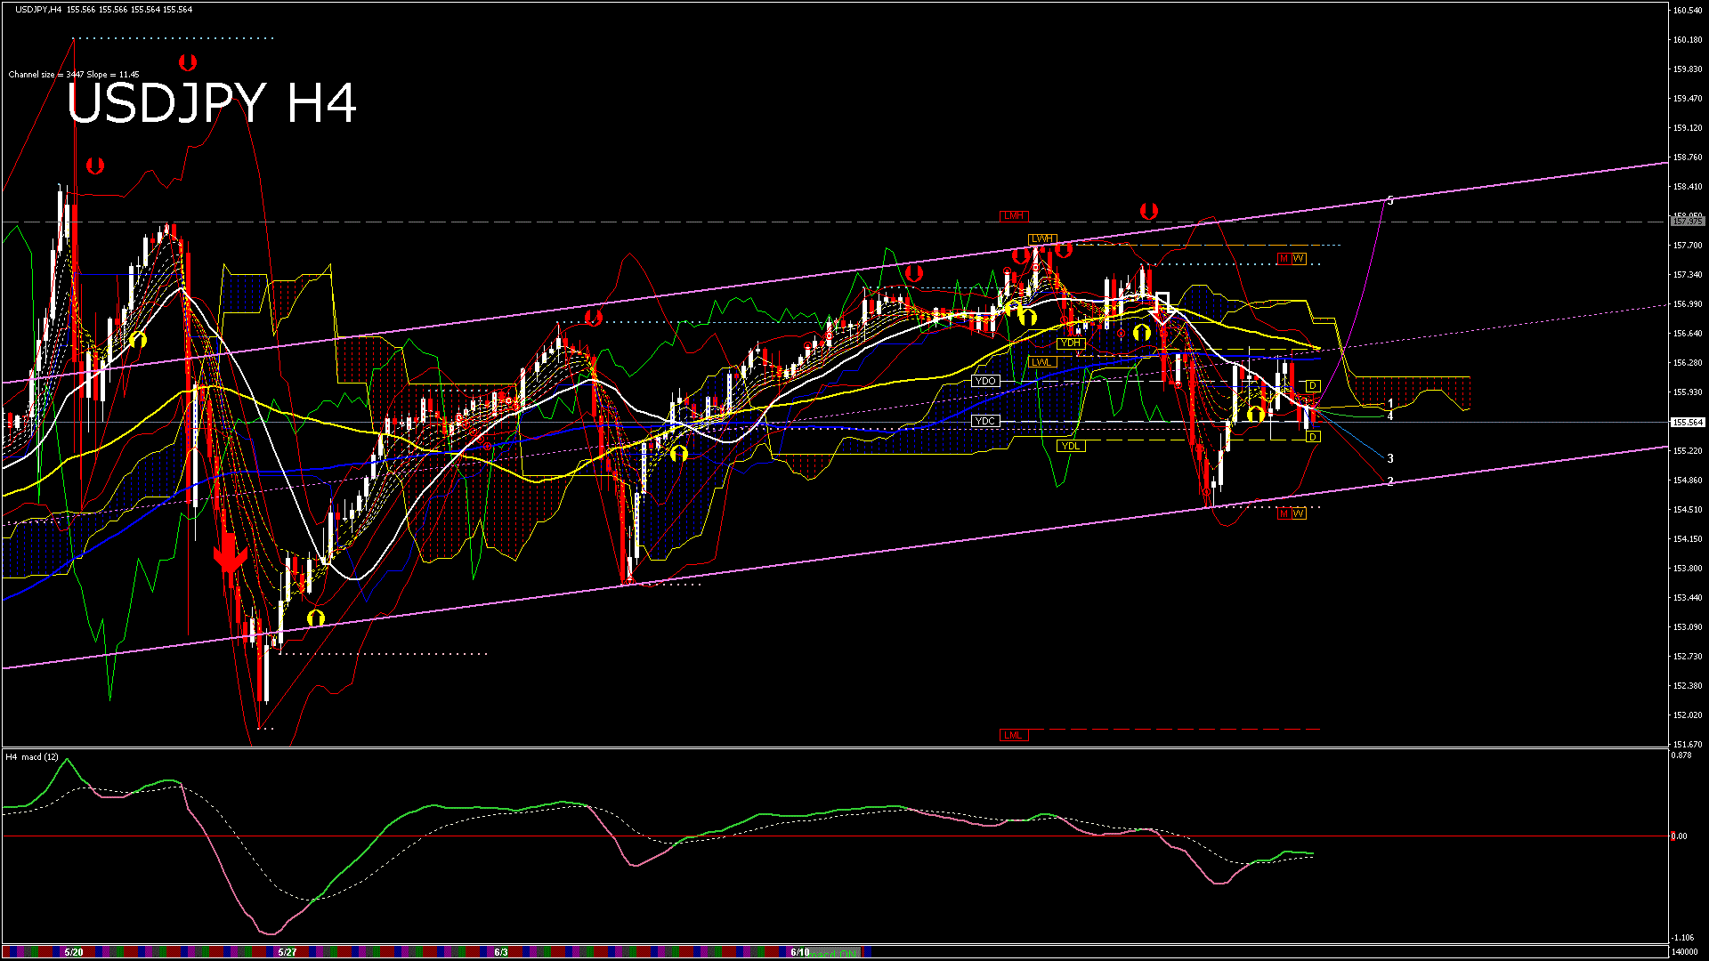This screenshot has width=1709, height=961.
Task: Click the yellow up-arrow circle above YDL line
Action: tap(1255, 414)
